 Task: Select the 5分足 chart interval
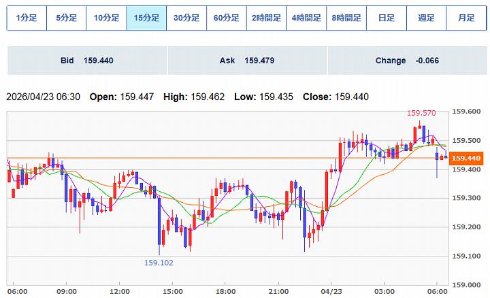point(66,18)
